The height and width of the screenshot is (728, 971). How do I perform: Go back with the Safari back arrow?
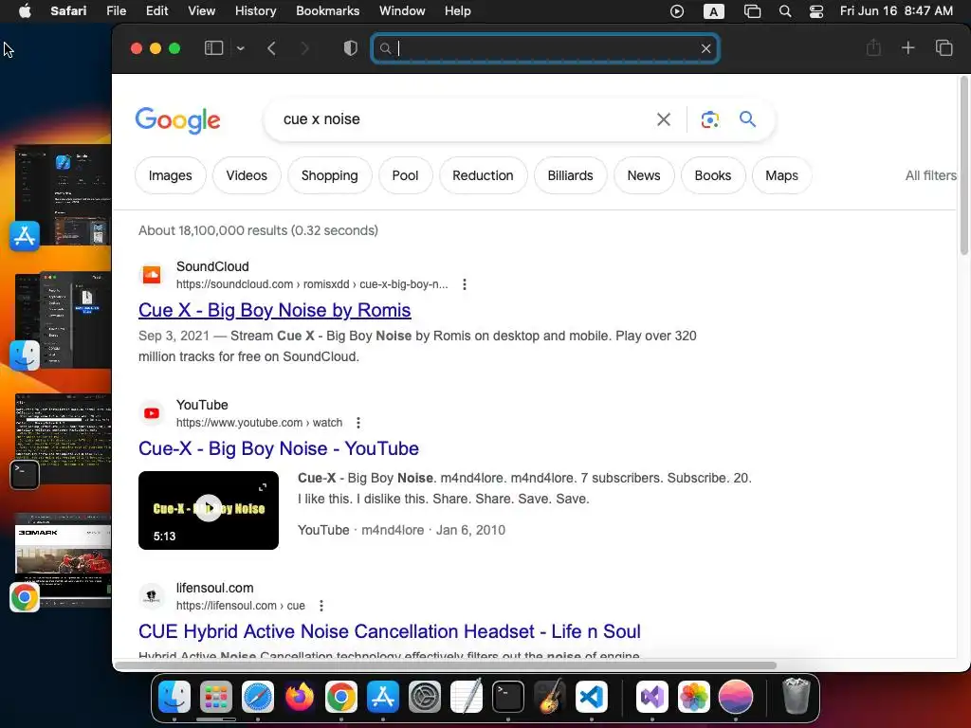[x=271, y=48]
